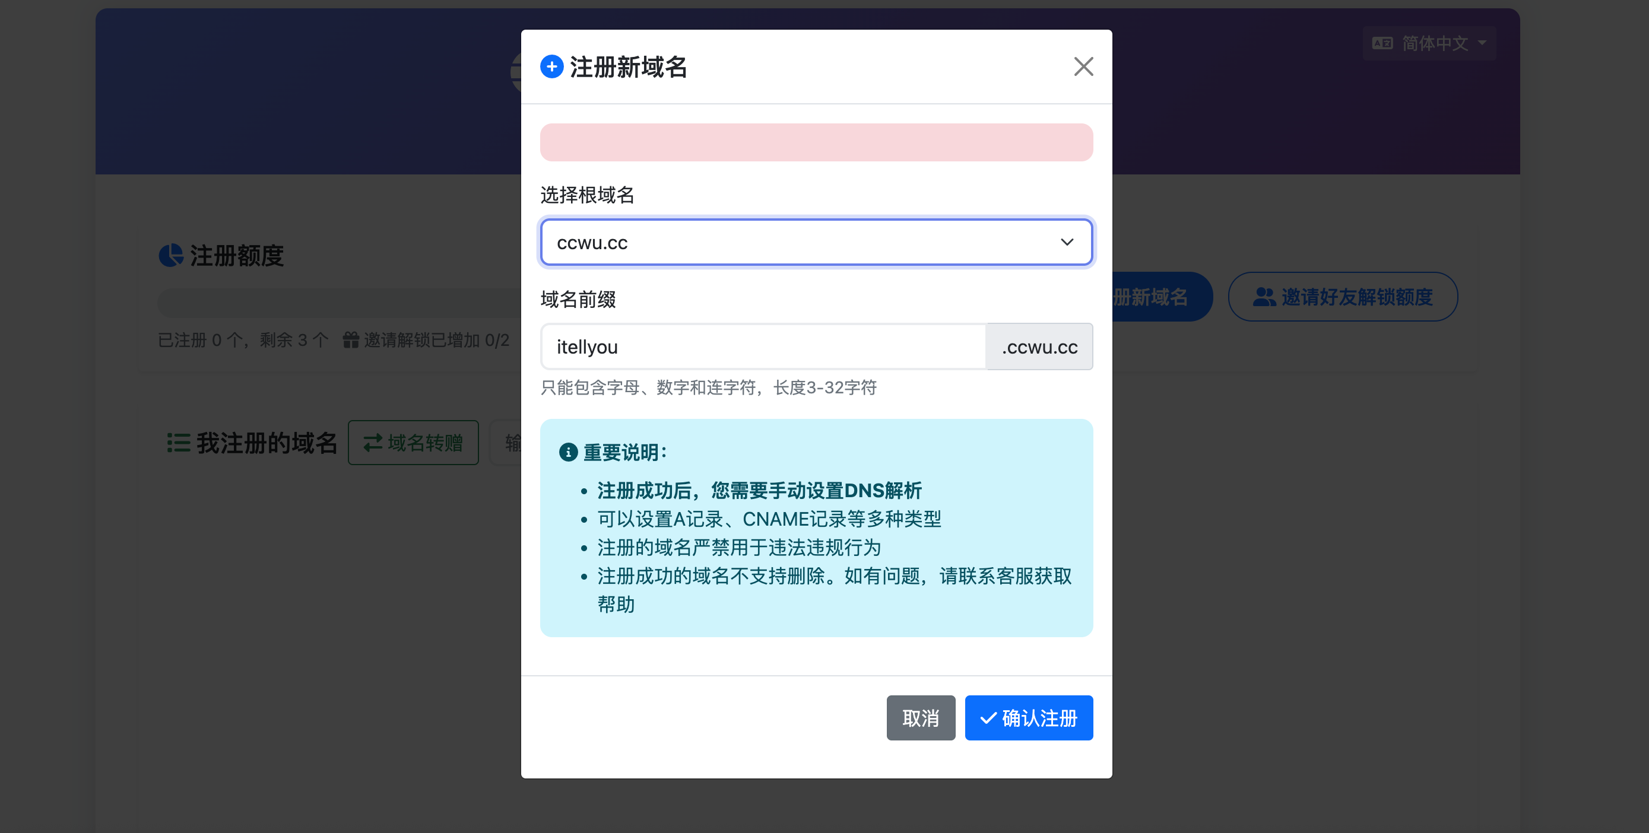Focus the 域名前缀 field containing itellyou
1649x833 pixels.
(763, 346)
